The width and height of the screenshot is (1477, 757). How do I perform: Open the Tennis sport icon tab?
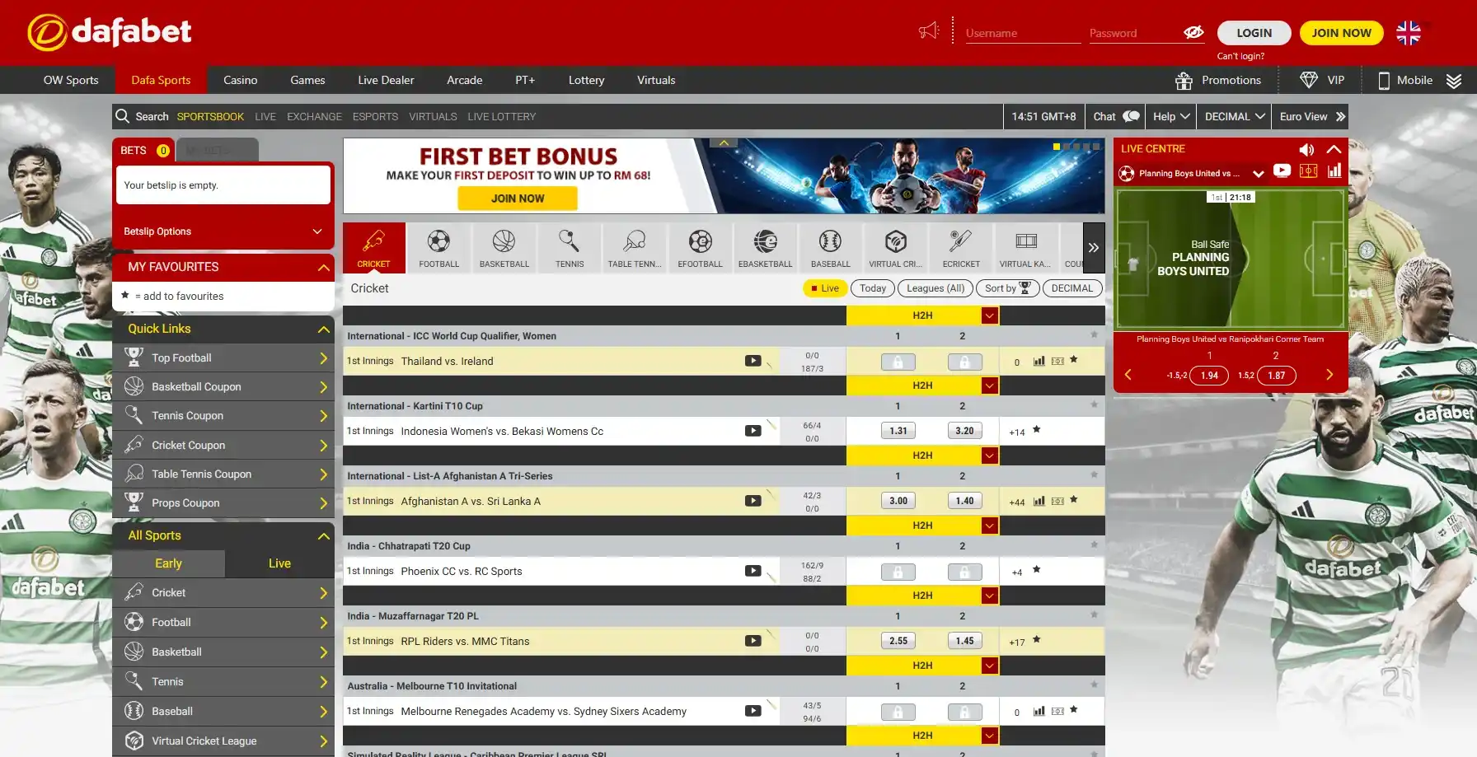point(569,247)
